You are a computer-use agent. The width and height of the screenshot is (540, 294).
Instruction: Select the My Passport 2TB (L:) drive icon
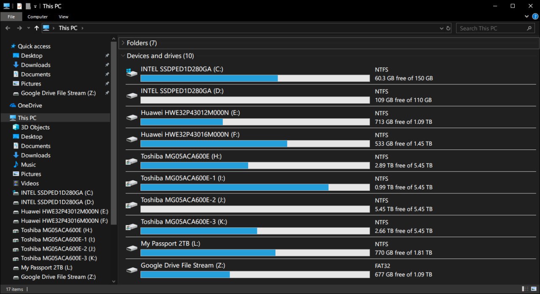pos(132,248)
